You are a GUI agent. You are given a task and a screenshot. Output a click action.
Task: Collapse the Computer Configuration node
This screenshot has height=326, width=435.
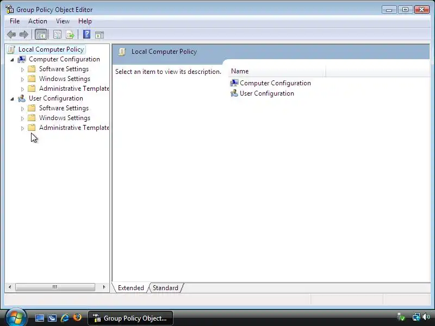(x=12, y=60)
